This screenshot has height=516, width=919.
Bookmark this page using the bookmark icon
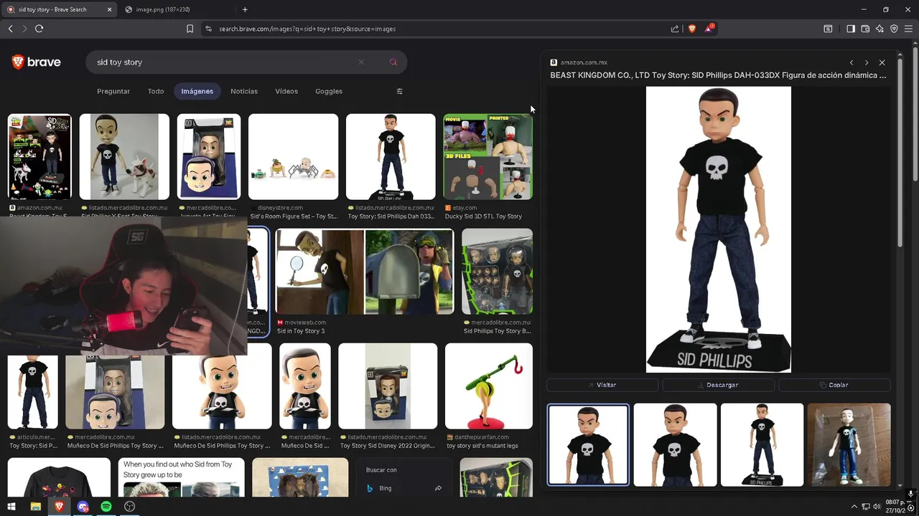click(x=190, y=29)
